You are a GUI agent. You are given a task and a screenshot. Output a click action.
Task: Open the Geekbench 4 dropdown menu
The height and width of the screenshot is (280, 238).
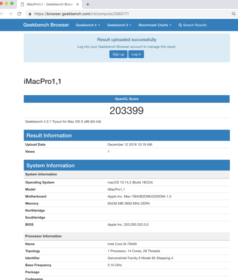87,25
